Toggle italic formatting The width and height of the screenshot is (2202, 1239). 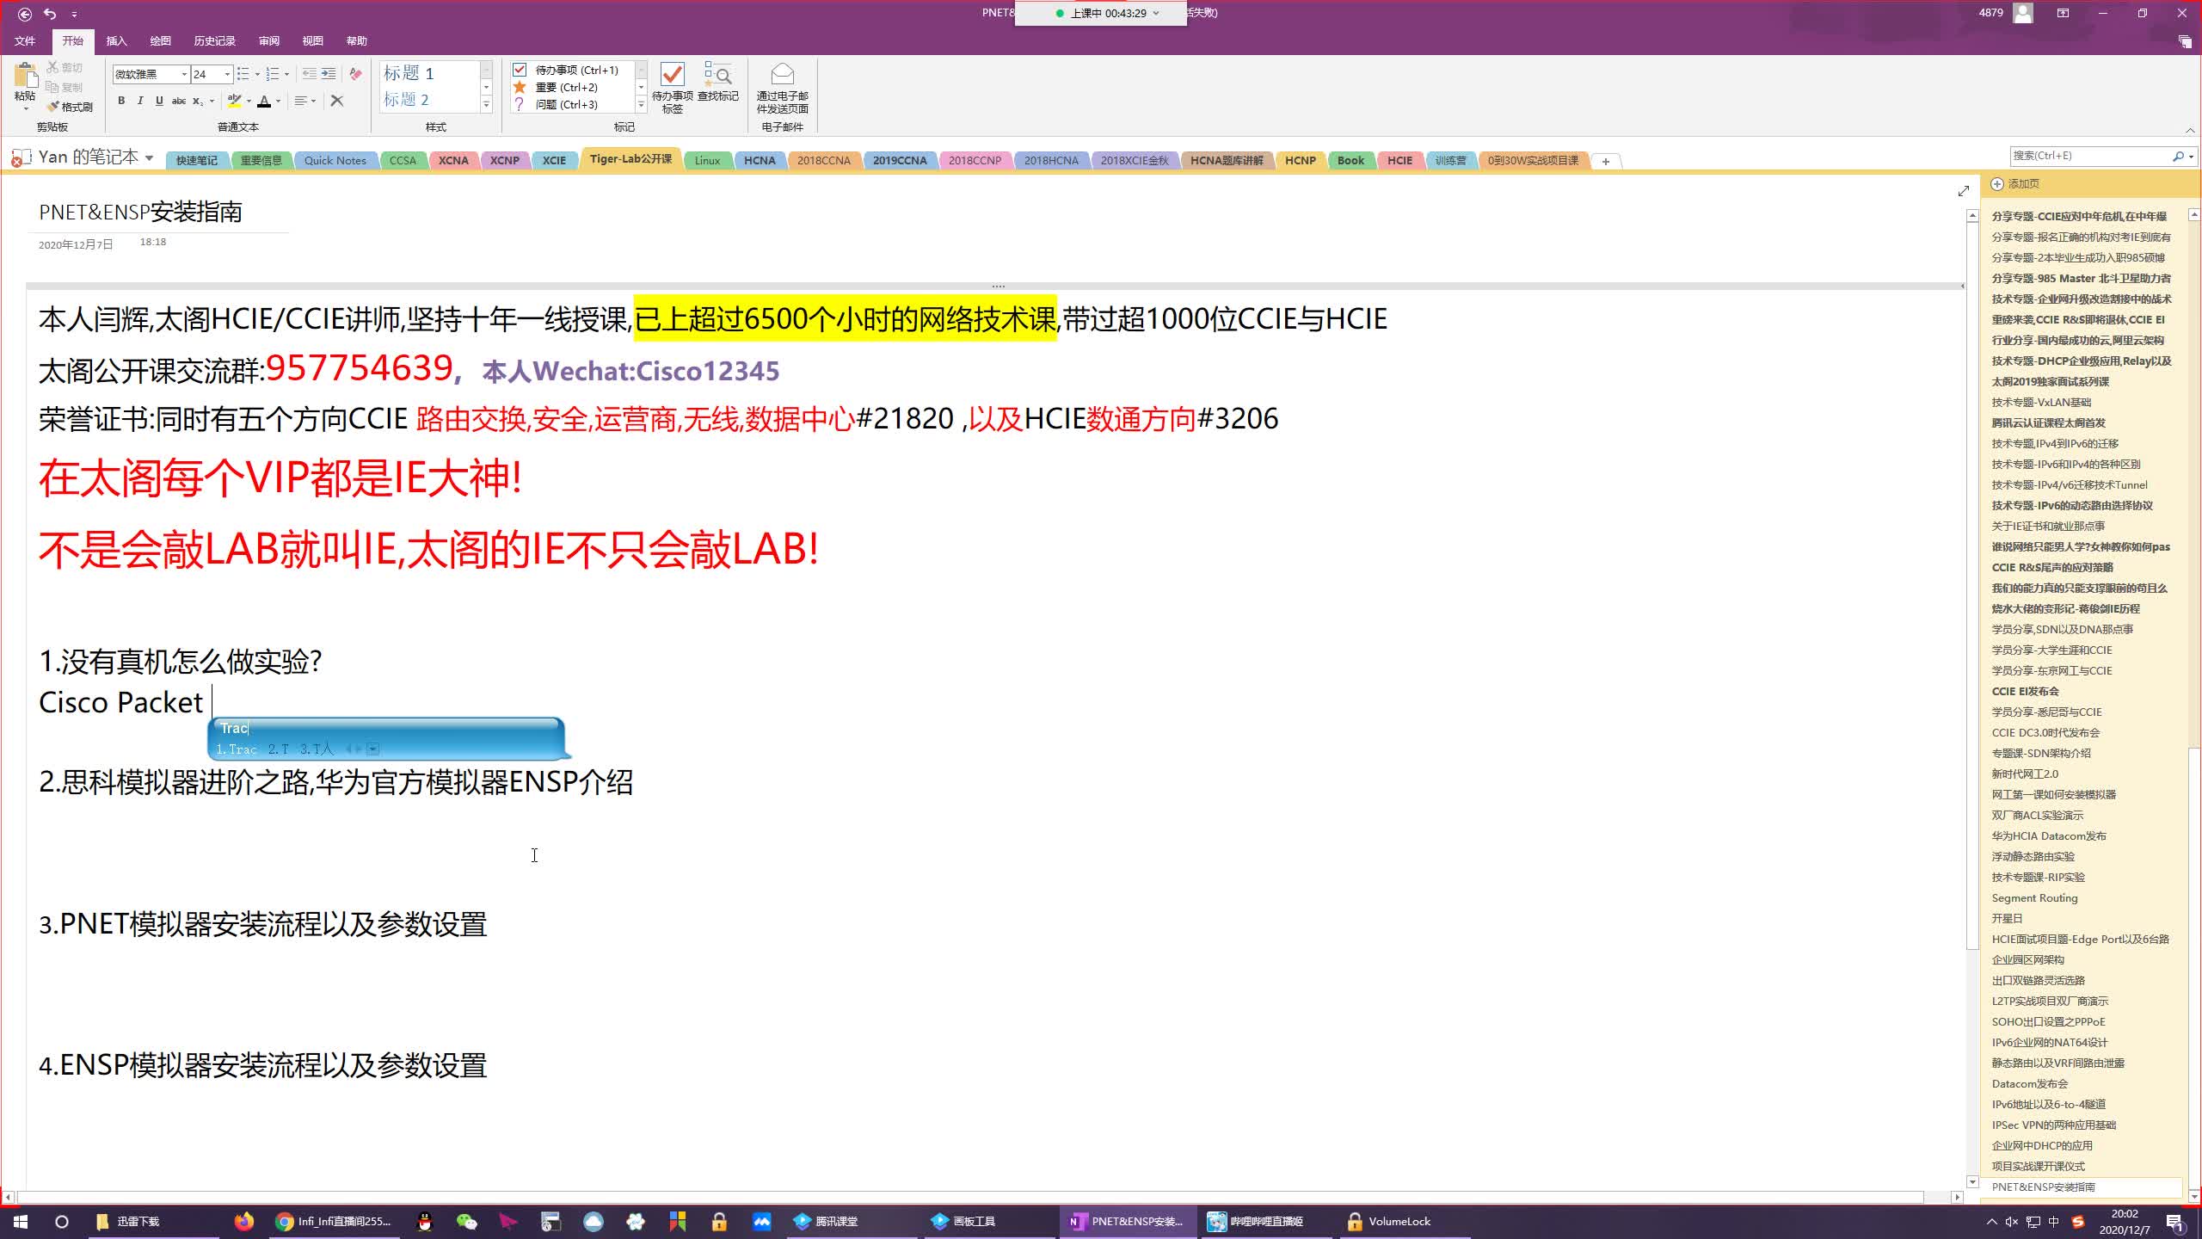[x=140, y=101]
